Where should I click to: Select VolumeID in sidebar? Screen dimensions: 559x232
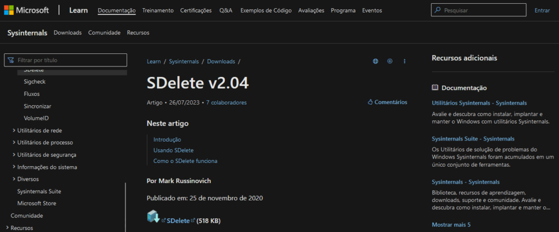pos(36,118)
